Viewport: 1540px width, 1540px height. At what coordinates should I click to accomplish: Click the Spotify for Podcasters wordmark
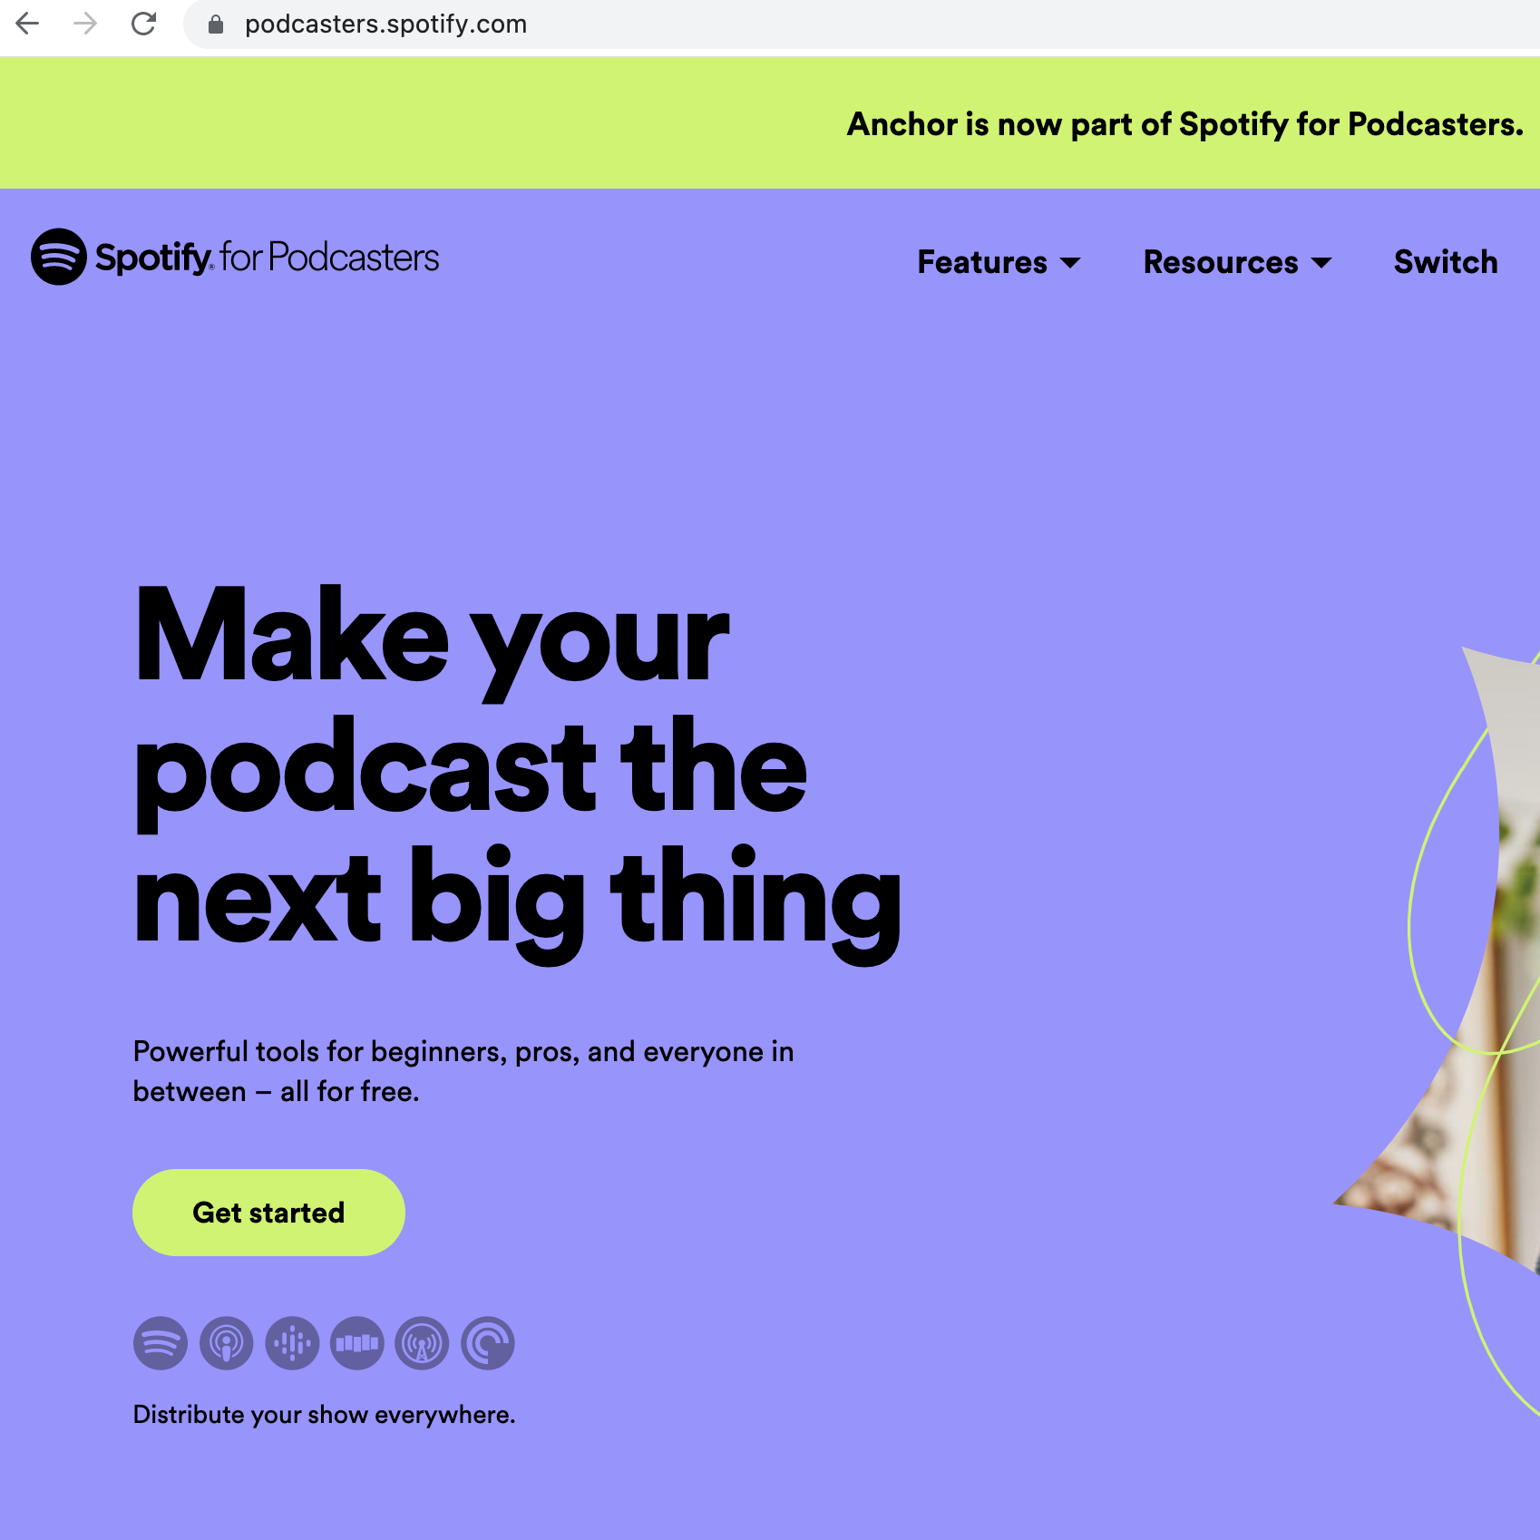point(268,258)
